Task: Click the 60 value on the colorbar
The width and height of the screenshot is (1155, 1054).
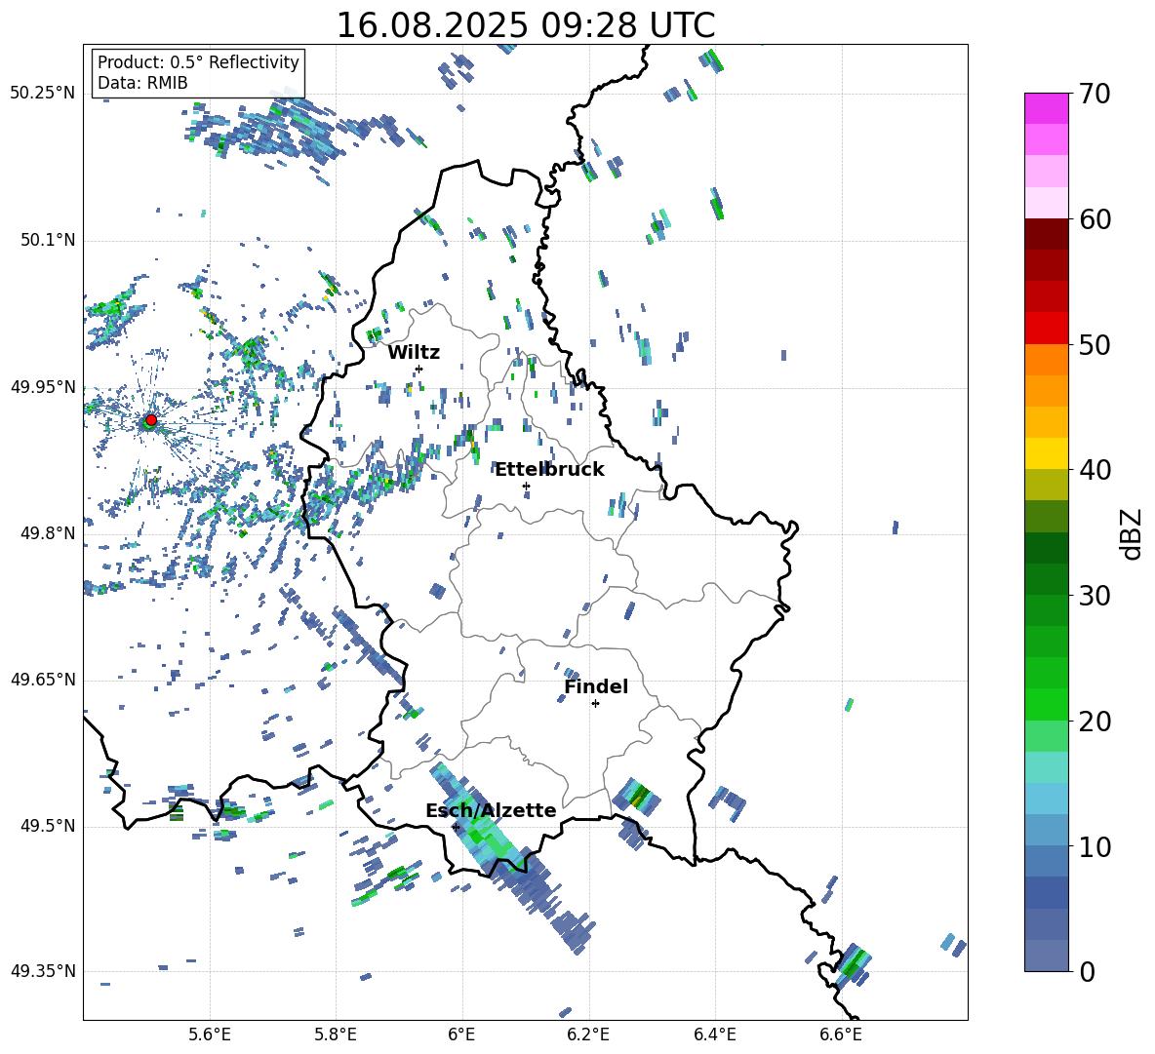Action: (1095, 219)
